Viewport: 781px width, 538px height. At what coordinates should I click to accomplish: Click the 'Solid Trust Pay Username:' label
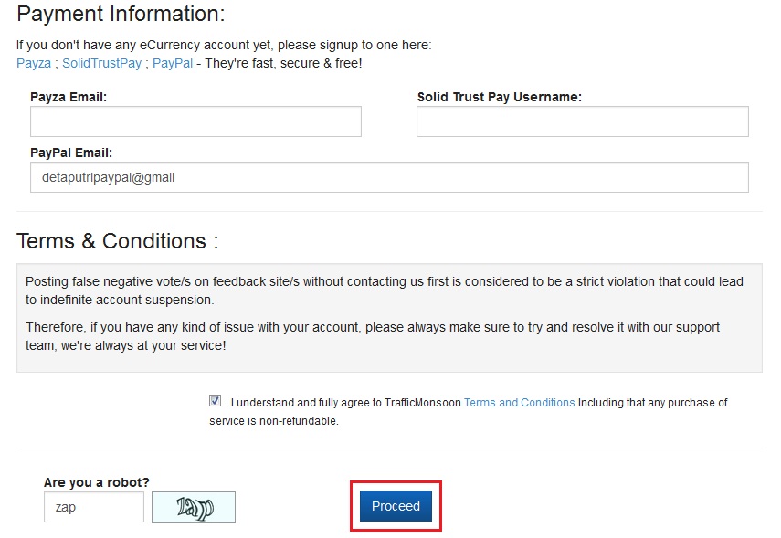click(499, 97)
